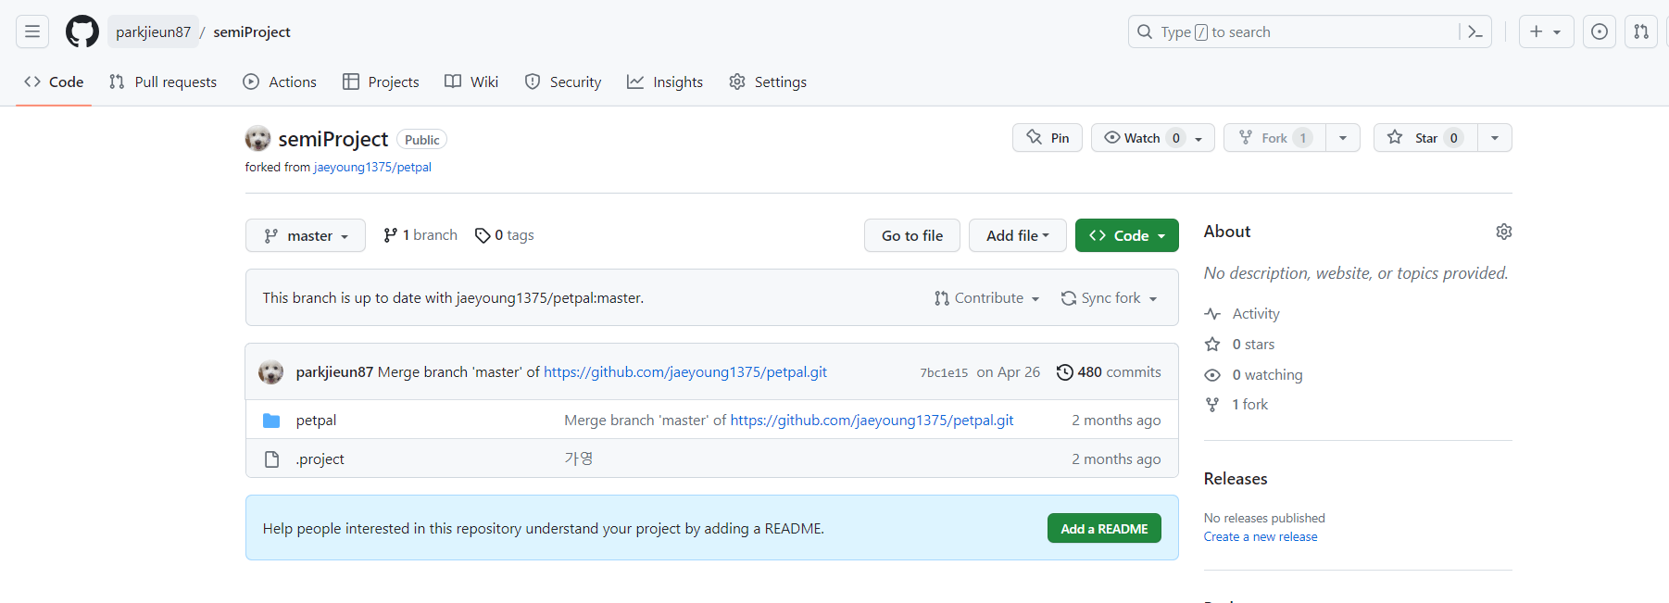Switch to the Insights tab

click(665, 82)
